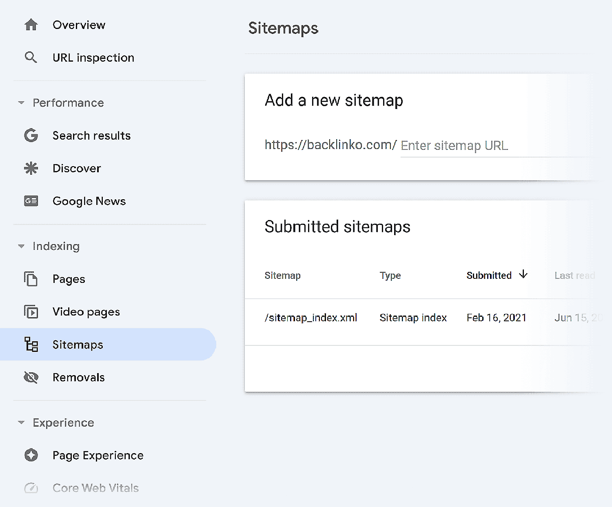Sort by the Last read column header

[x=574, y=276]
